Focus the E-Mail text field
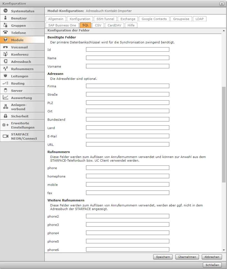Viewport: 227px width, 269px height. click(x=127, y=136)
